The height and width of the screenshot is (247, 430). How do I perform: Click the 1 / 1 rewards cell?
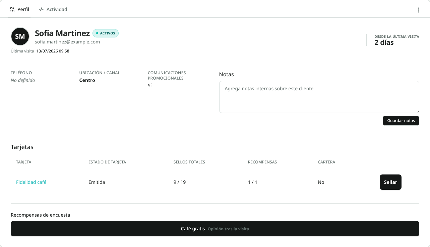pyautogui.click(x=253, y=182)
